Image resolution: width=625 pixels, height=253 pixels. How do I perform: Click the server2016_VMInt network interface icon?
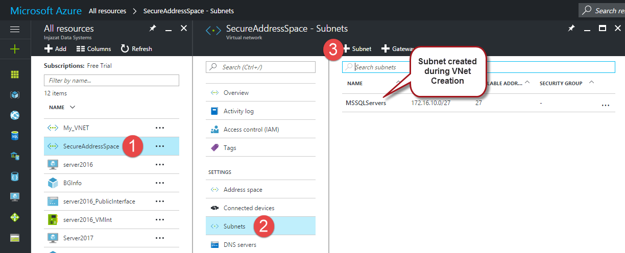click(x=53, y=219)
